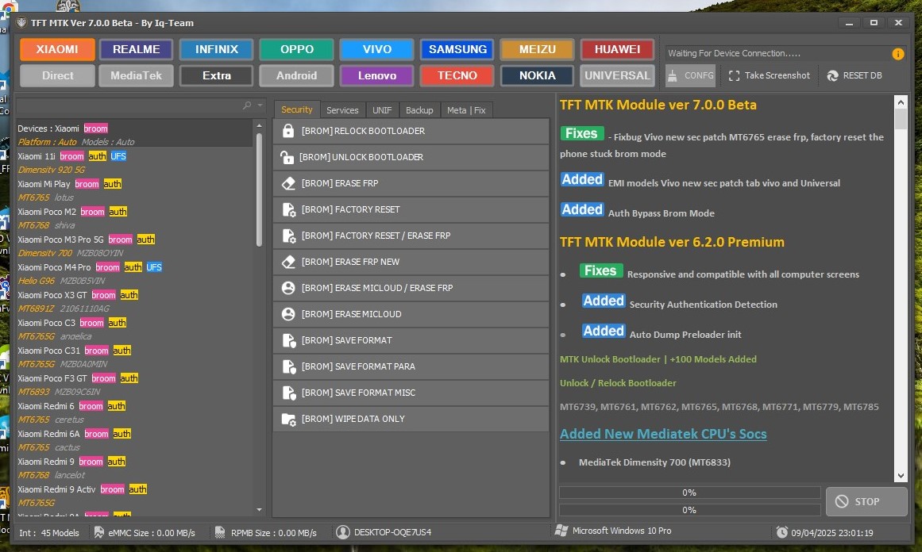Click the file icon beside SAVE FORMAT MISC

click(289, 393)
